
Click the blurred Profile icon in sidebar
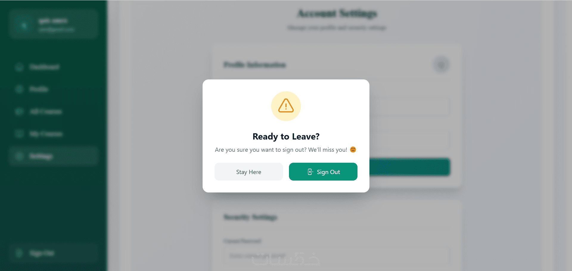tap(19, 89)
